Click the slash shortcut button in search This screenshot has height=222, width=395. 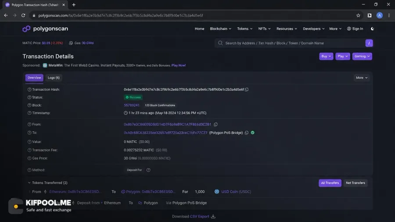pos(369,43)
